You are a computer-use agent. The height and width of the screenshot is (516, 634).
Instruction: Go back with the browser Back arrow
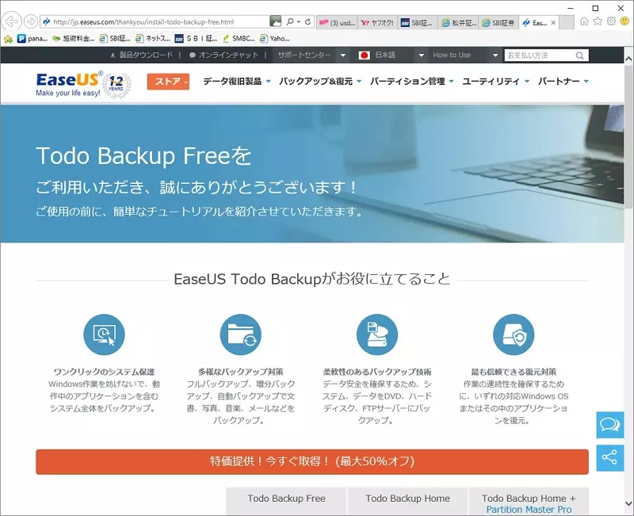point(12,21)
